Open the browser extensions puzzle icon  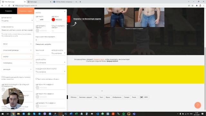coord(197,5)
